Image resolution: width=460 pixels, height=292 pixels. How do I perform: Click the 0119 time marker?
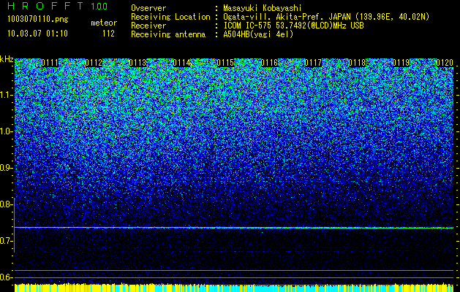click(x=401, y=63)
